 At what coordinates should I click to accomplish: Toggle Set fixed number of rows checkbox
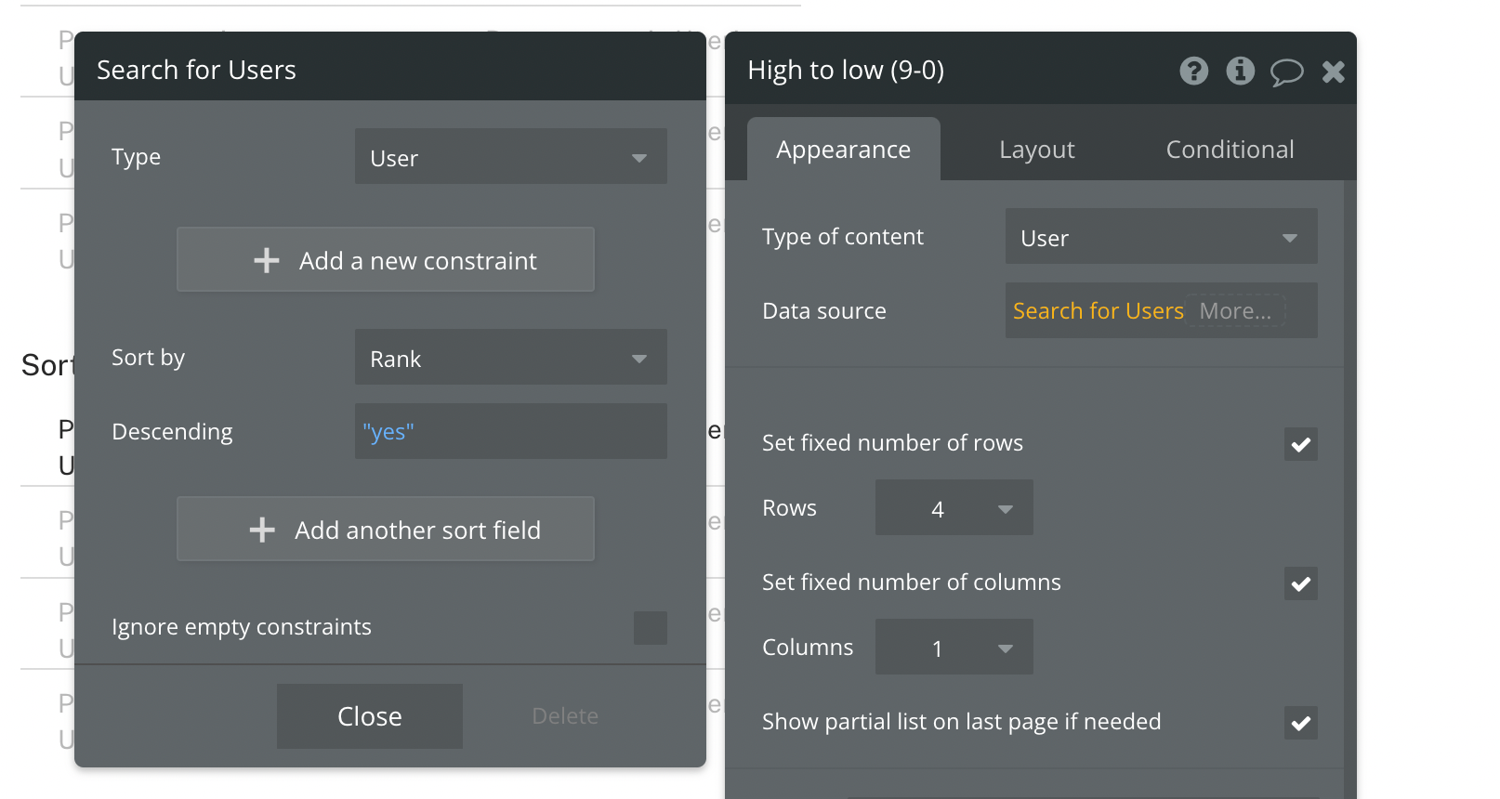point(1301,444)
